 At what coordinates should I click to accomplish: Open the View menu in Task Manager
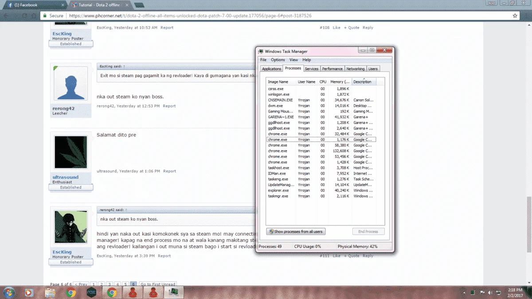(293, 60)
